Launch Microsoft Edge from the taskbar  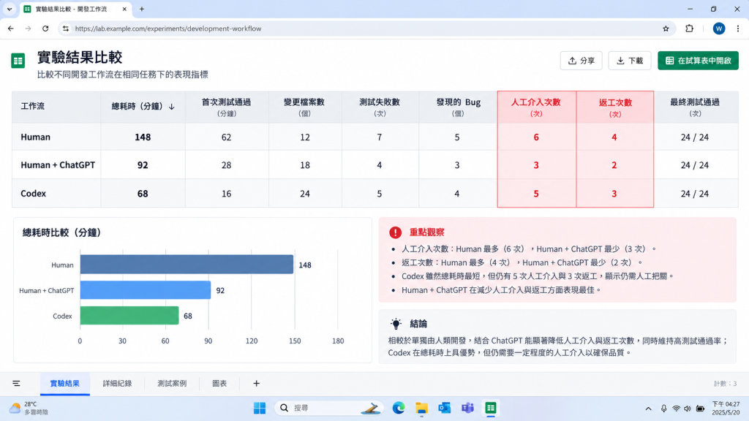(x=399, y=408)
